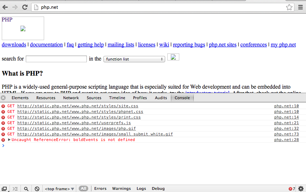This screenshot has width=306, height=192.
Task: Select the Console tab
Action: (182, 98)
